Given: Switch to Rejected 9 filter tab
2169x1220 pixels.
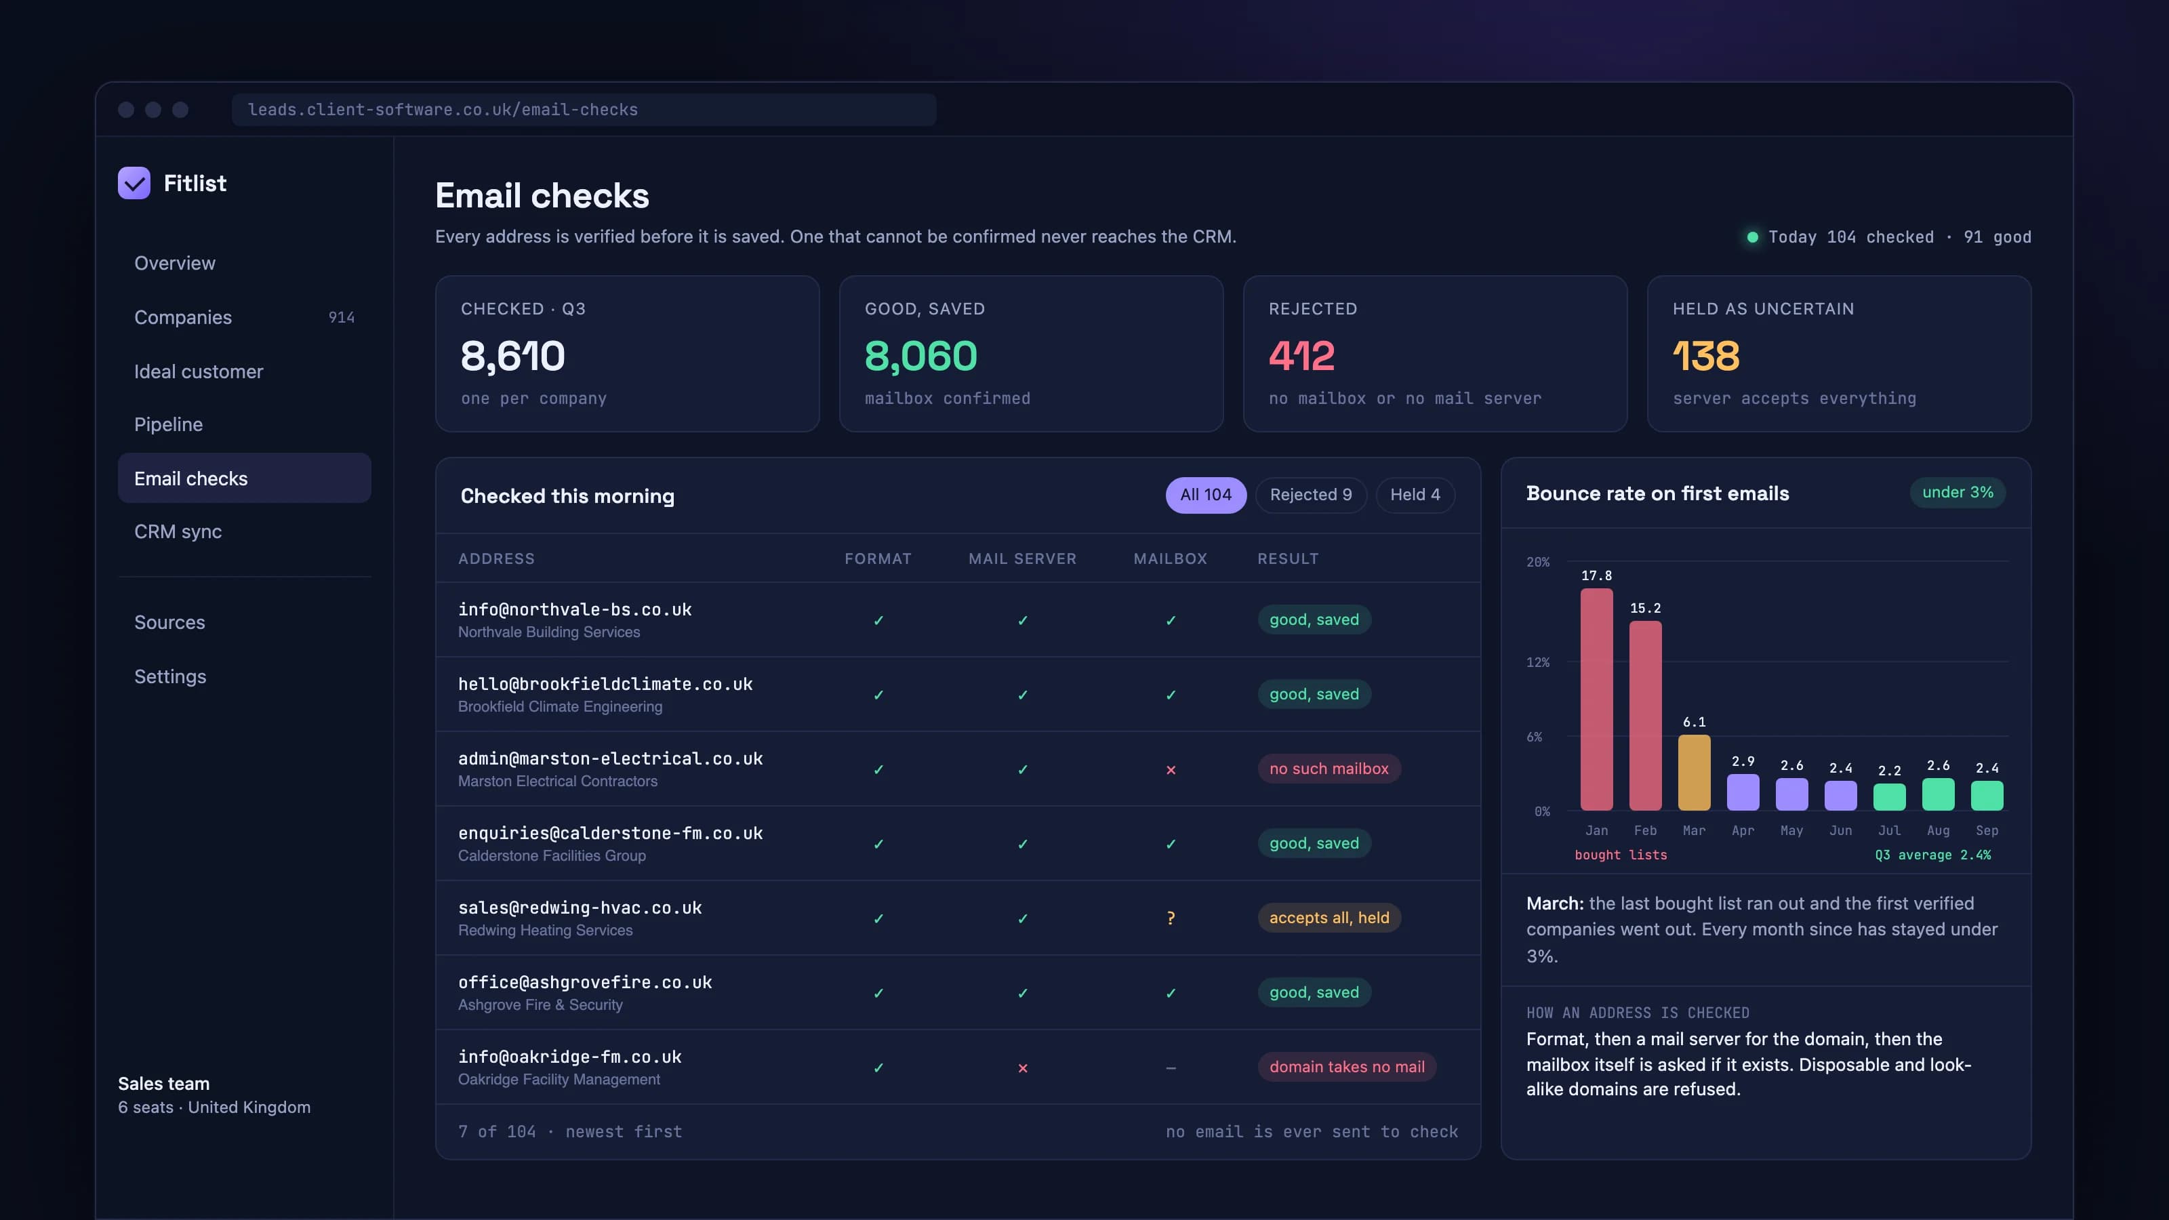Looking at the screenshot, I should pyautogui.click(x=1311, y=495).
